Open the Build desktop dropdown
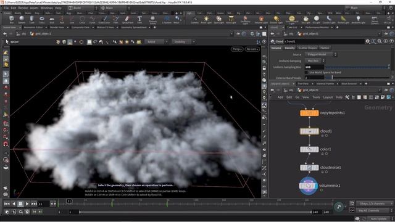The image size is (395, 222). (x=83, y=8)
